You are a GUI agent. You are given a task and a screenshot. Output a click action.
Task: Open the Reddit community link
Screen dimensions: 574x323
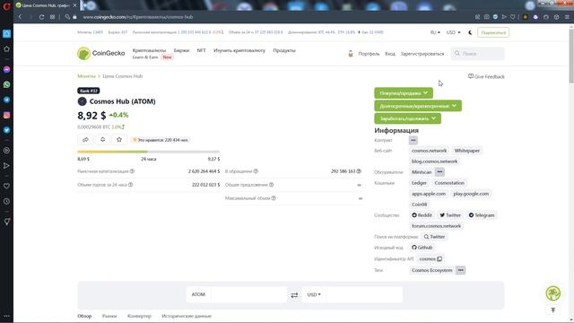tap(422, 215)
